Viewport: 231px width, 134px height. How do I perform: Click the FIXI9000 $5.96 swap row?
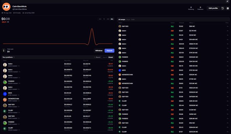[174, 114]
